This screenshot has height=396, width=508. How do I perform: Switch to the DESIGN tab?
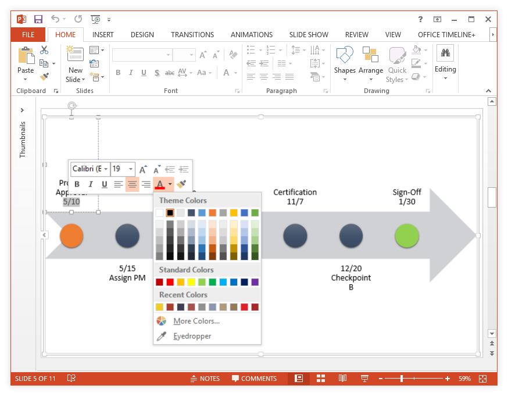coord(142,35)
